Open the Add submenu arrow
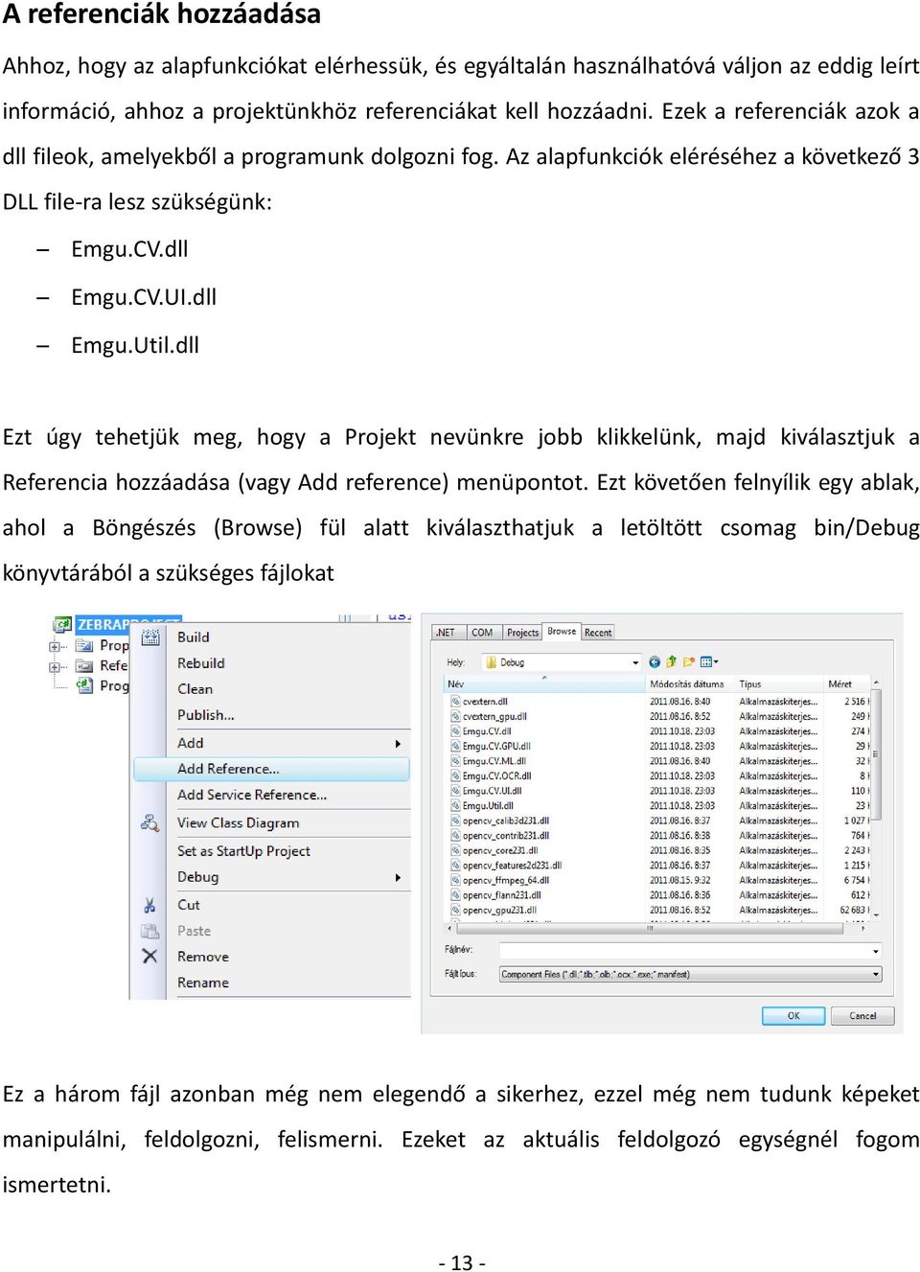920x1272 pixels. point(398,744)
